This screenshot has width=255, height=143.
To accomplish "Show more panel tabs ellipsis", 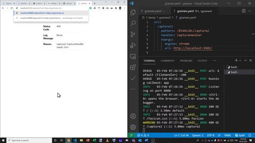I will pos(214,61).
